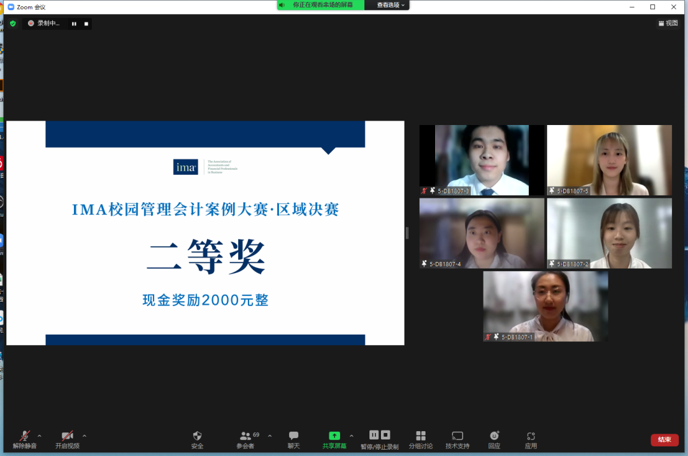This screenshot has height=456, width=688.
Task: Open the Participants (参会者) panel
Action: click(x=245, y=439)
